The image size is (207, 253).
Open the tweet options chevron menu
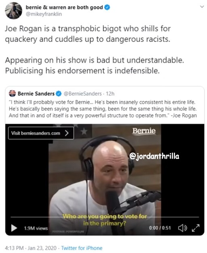pos(202,7)
